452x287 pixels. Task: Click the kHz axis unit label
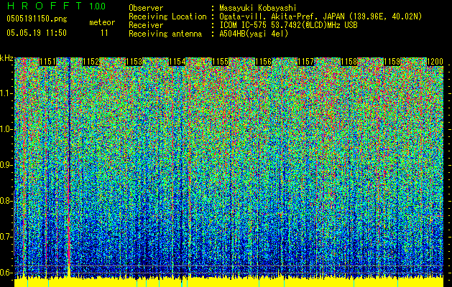6,57
